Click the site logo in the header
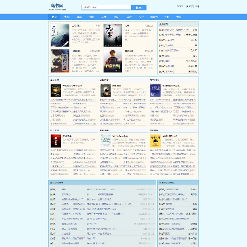 (x=57, y=6)
